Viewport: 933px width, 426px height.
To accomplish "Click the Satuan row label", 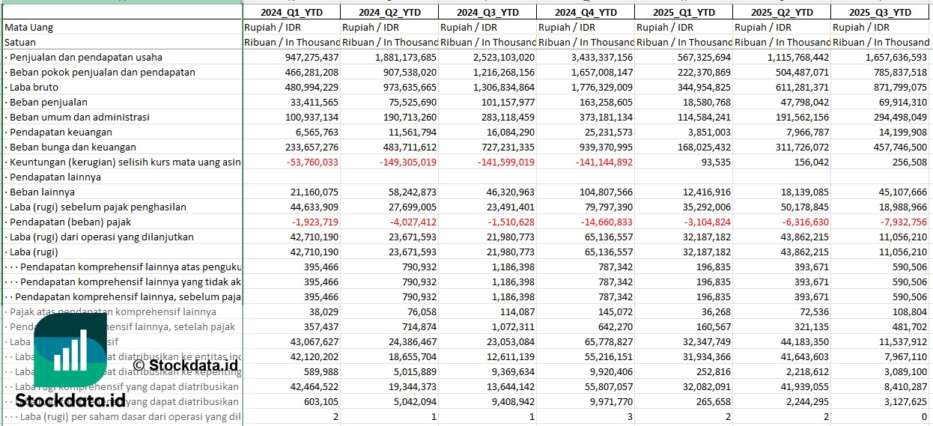I will [20, 42].
